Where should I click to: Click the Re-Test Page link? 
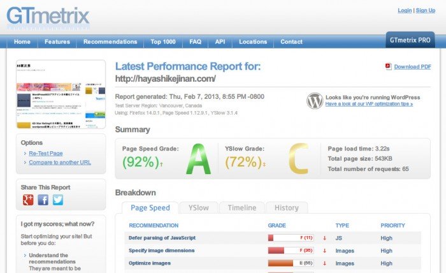point(47,154)
